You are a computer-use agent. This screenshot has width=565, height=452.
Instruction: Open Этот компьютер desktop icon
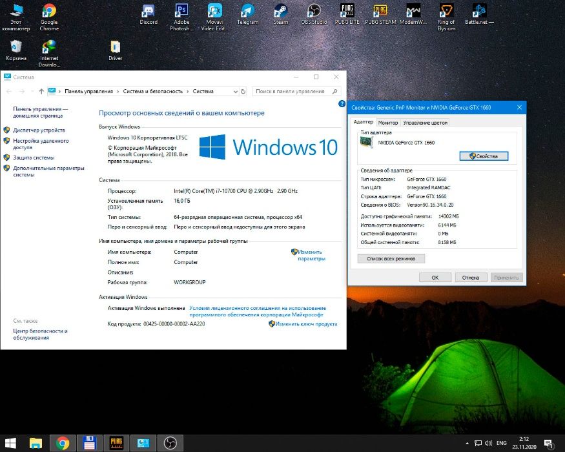16,17
